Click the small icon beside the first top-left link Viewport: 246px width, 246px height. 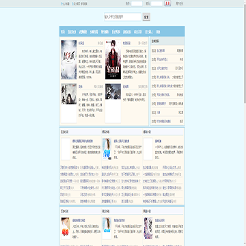61,4
